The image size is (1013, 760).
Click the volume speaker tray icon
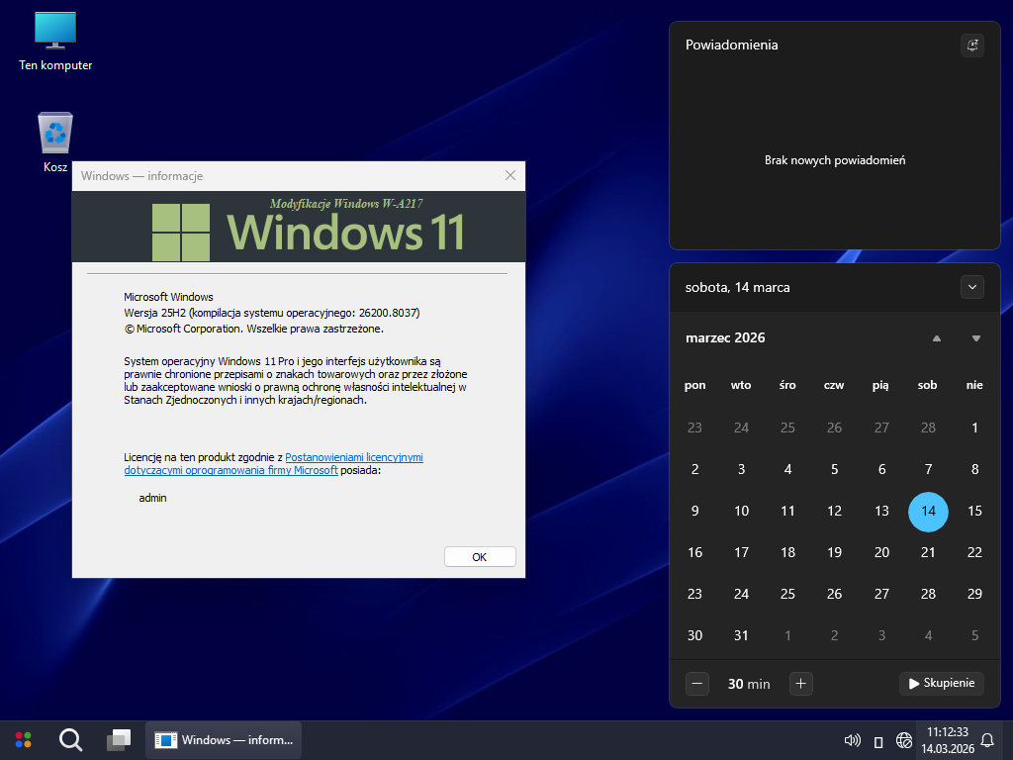(851, 740)
